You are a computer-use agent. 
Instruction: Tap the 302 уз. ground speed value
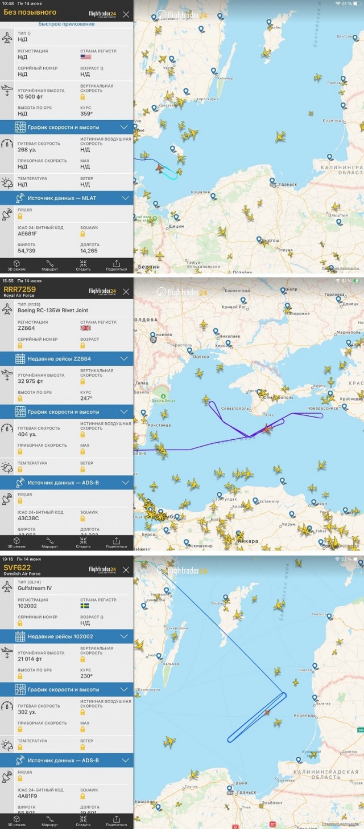27,712
